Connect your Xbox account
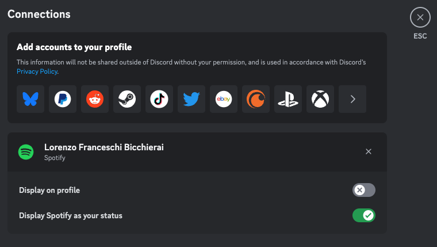Viewport: 437px width, 247px height. click(x=320, y=100)
